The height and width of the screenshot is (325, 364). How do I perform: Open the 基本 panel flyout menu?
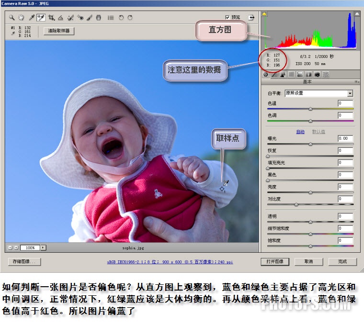(357, 82)
